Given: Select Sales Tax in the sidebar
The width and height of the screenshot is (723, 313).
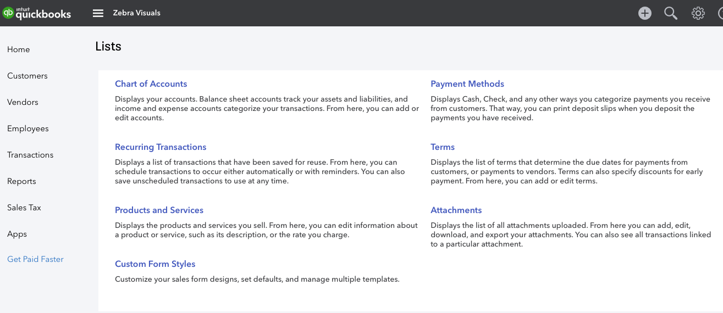Looking at the screenshot, I should [x=24, y=208].
